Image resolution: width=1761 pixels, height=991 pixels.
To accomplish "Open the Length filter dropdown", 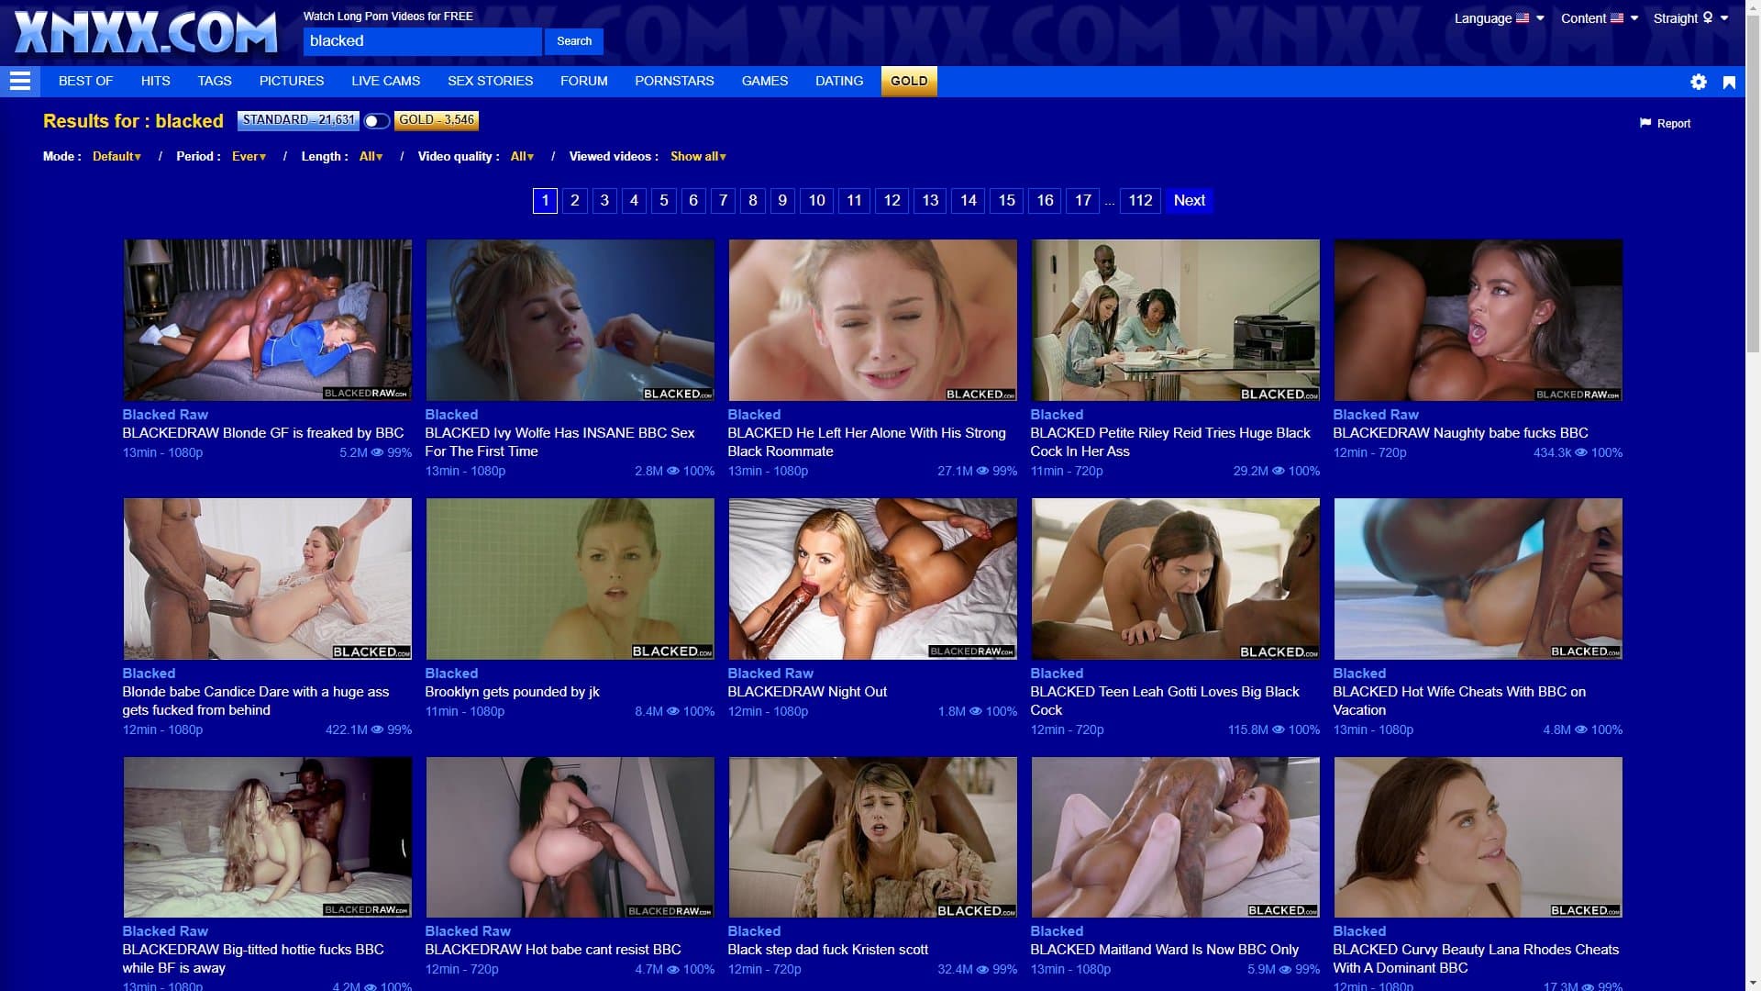I will coord(370,156).
